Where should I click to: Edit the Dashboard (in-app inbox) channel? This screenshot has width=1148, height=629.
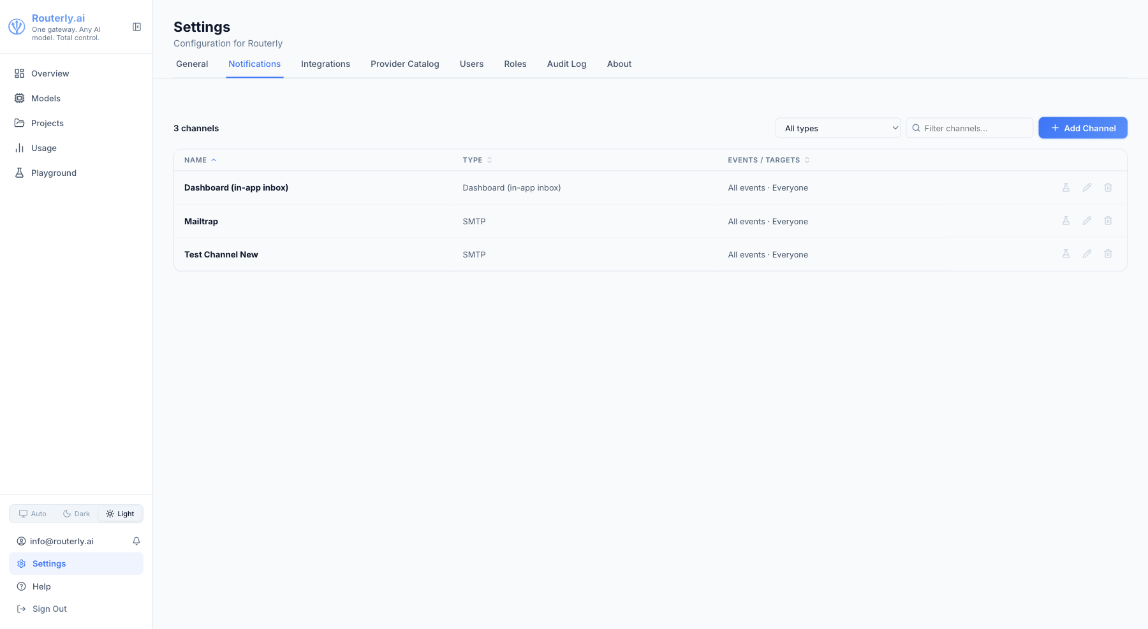click(1087, 187)
